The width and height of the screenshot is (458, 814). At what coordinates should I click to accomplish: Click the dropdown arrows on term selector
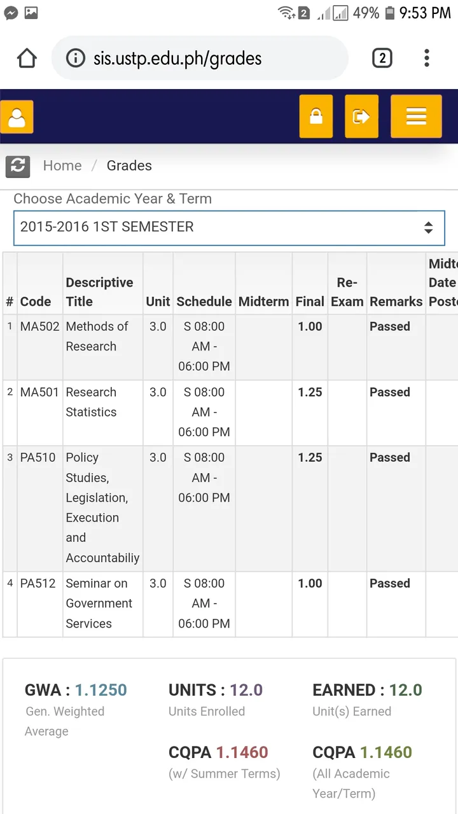coord(428,228)
